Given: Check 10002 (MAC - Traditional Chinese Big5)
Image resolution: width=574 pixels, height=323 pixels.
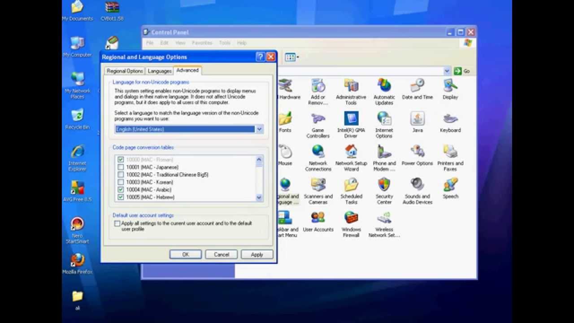Looking at the screenshot, I should coord(121,175).
